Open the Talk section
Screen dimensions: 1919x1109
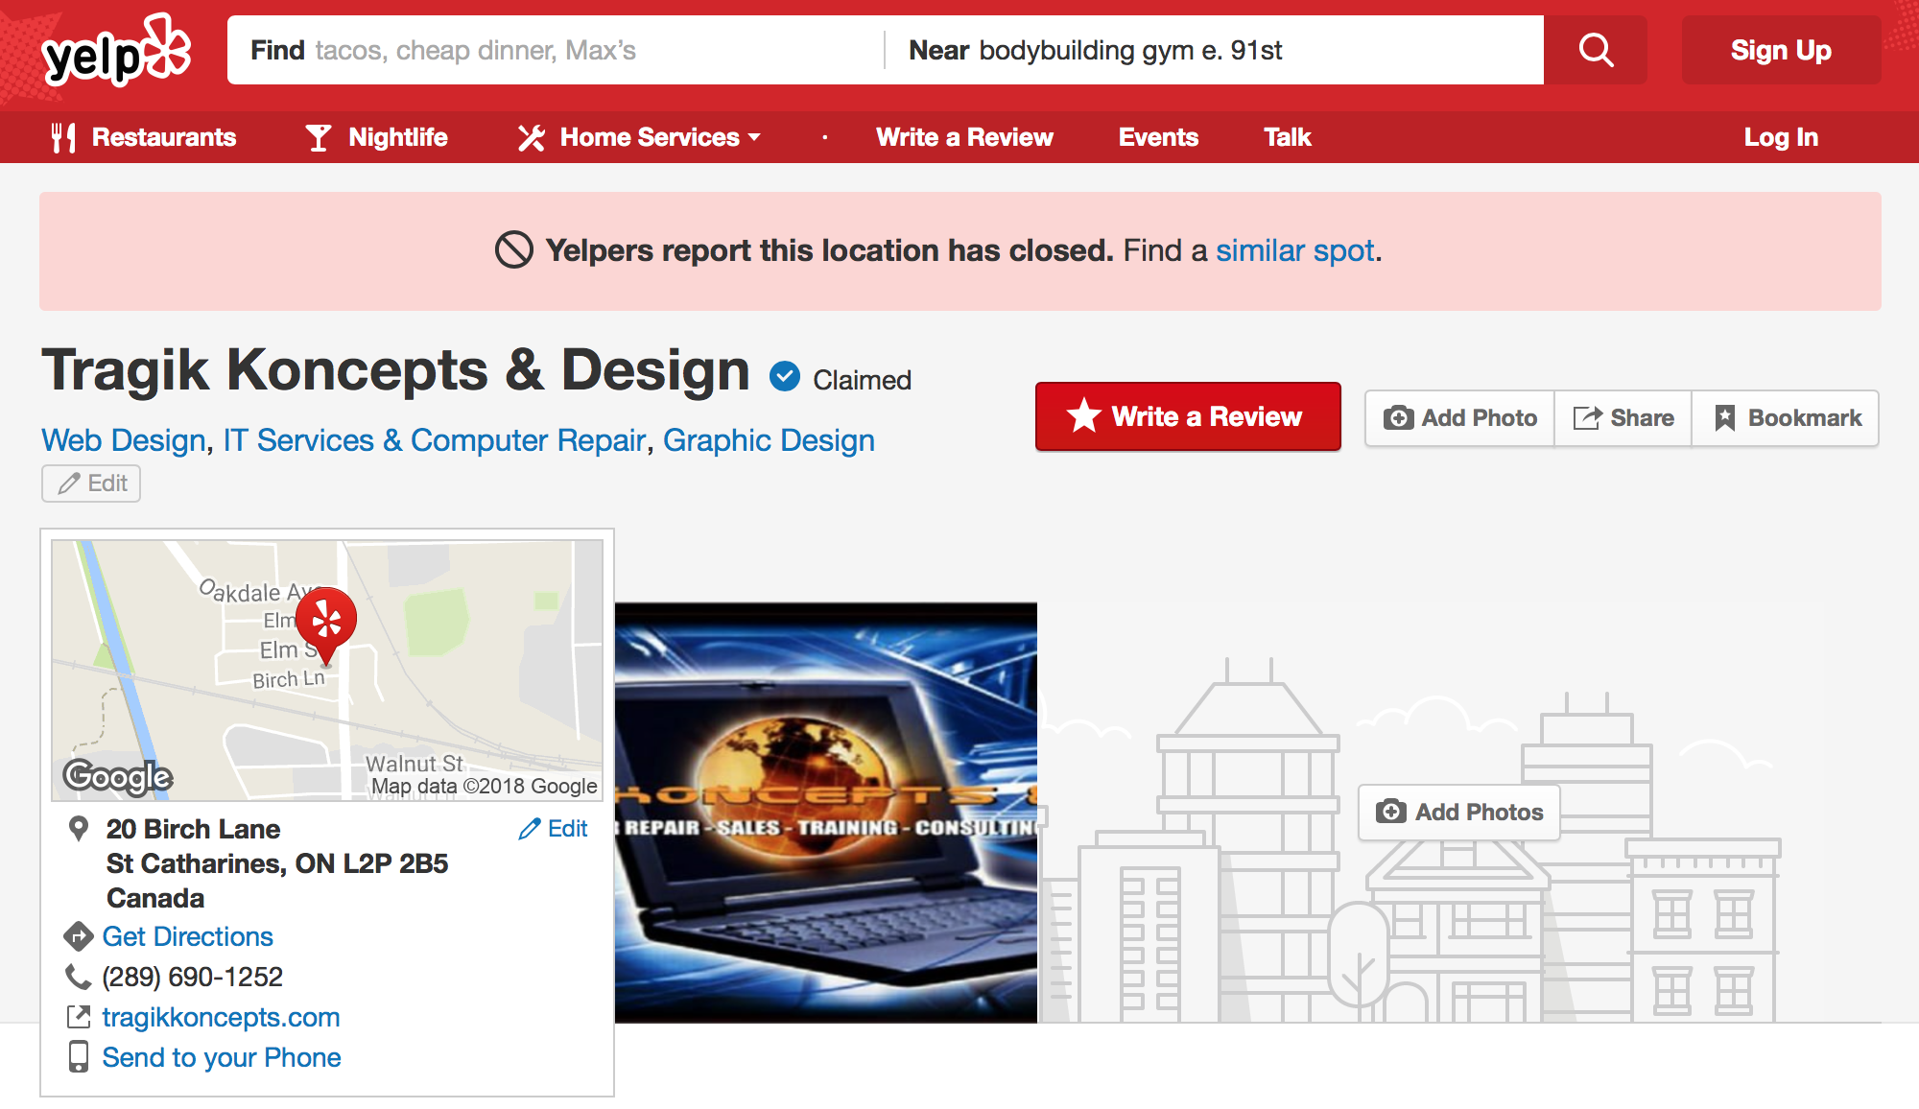point(1287,137)
